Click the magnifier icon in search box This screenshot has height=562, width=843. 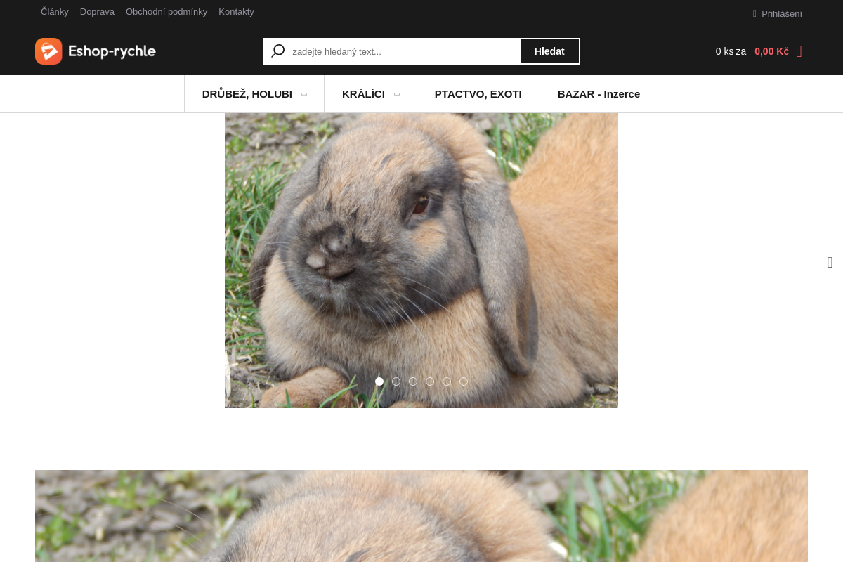point(278,51)
